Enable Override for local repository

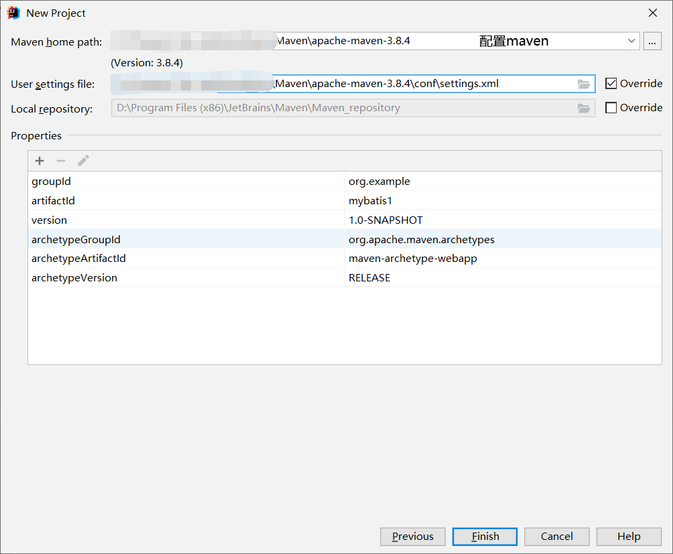coord(609,107)
